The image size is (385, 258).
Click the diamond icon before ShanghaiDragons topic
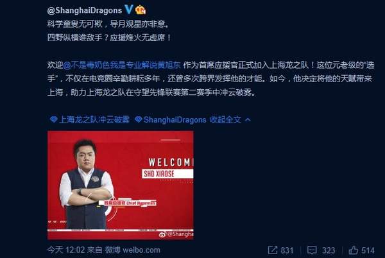138,119
